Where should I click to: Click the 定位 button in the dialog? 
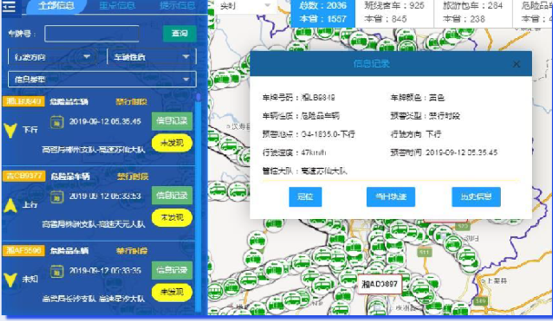[x=305, y=196]
